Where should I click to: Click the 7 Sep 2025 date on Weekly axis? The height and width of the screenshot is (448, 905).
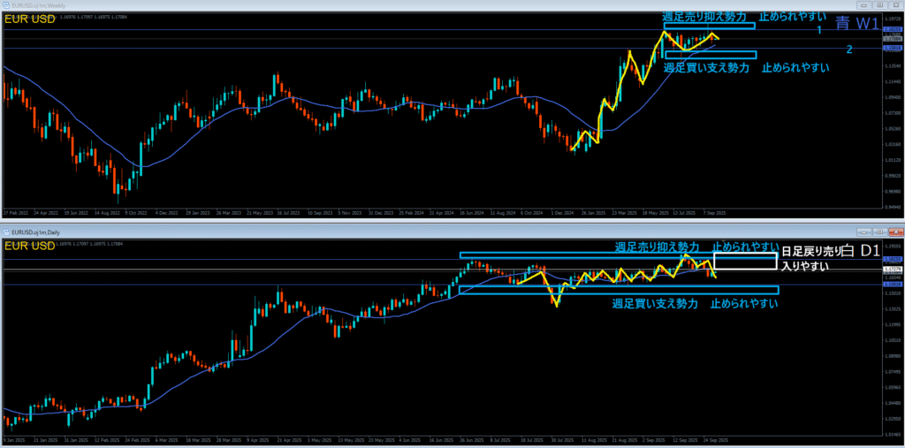[714, 212]
